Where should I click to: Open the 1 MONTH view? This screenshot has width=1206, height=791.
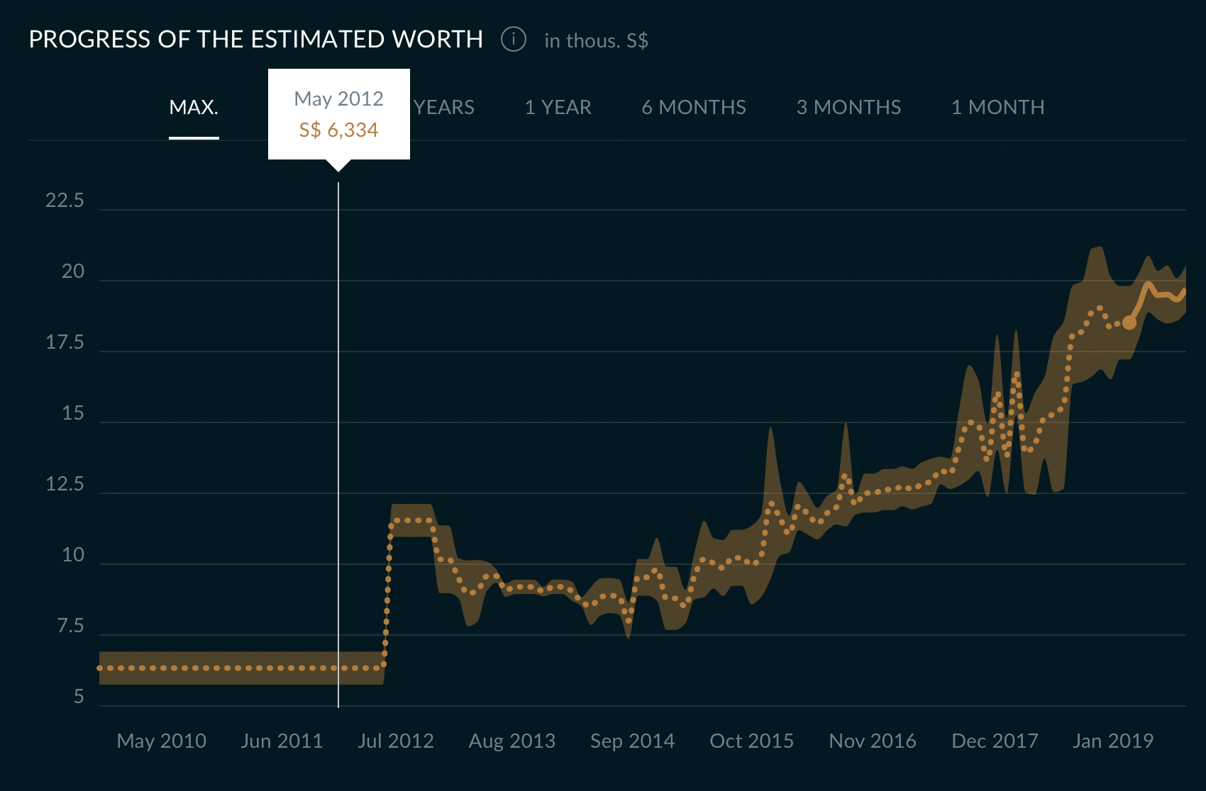tap(997, 108)
